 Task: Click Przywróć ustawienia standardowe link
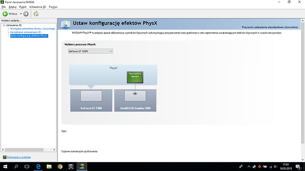click(x=270, y=27)
